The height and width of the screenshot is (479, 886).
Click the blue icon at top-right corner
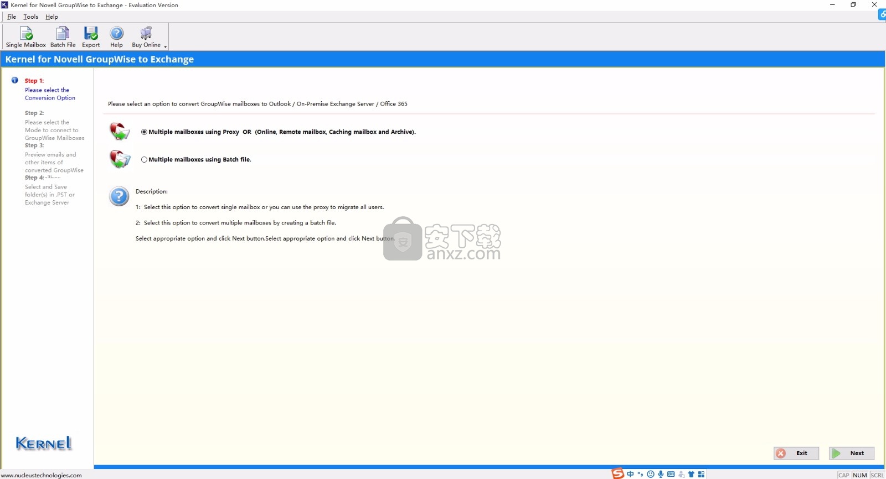pyautogui.click(x=882, y=15)
